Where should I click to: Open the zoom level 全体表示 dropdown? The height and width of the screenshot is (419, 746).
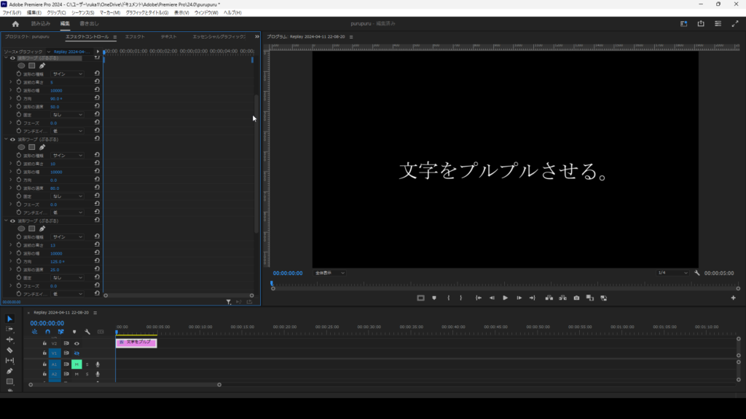[x=330, y=273]
